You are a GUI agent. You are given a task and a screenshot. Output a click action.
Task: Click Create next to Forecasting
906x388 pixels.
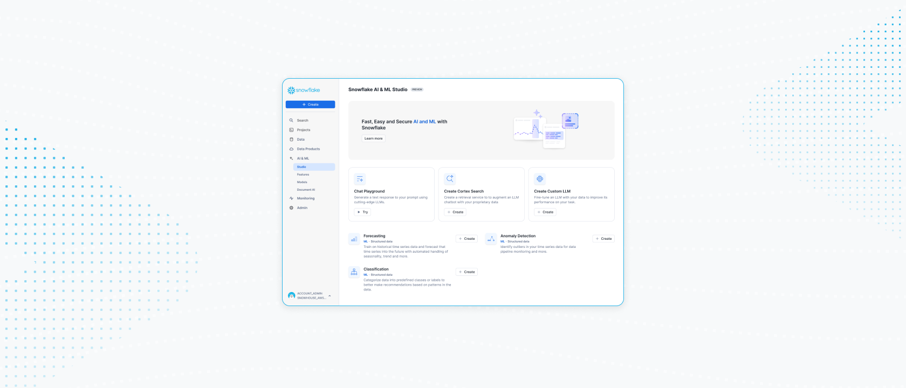point(466,239)
